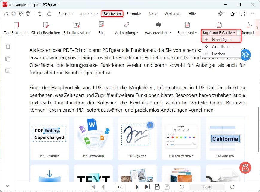This screenshot has width=260, height=192.
Task: Redo the last action
Action: (x=49, y=13)
